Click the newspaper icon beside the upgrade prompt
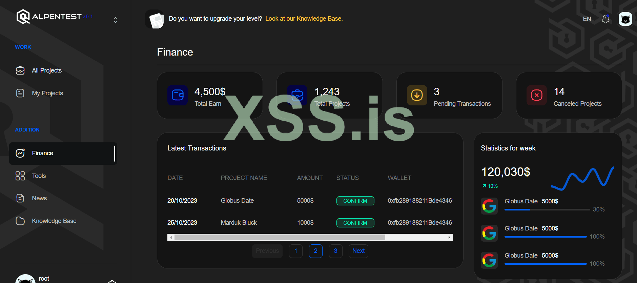 (155, 19)
